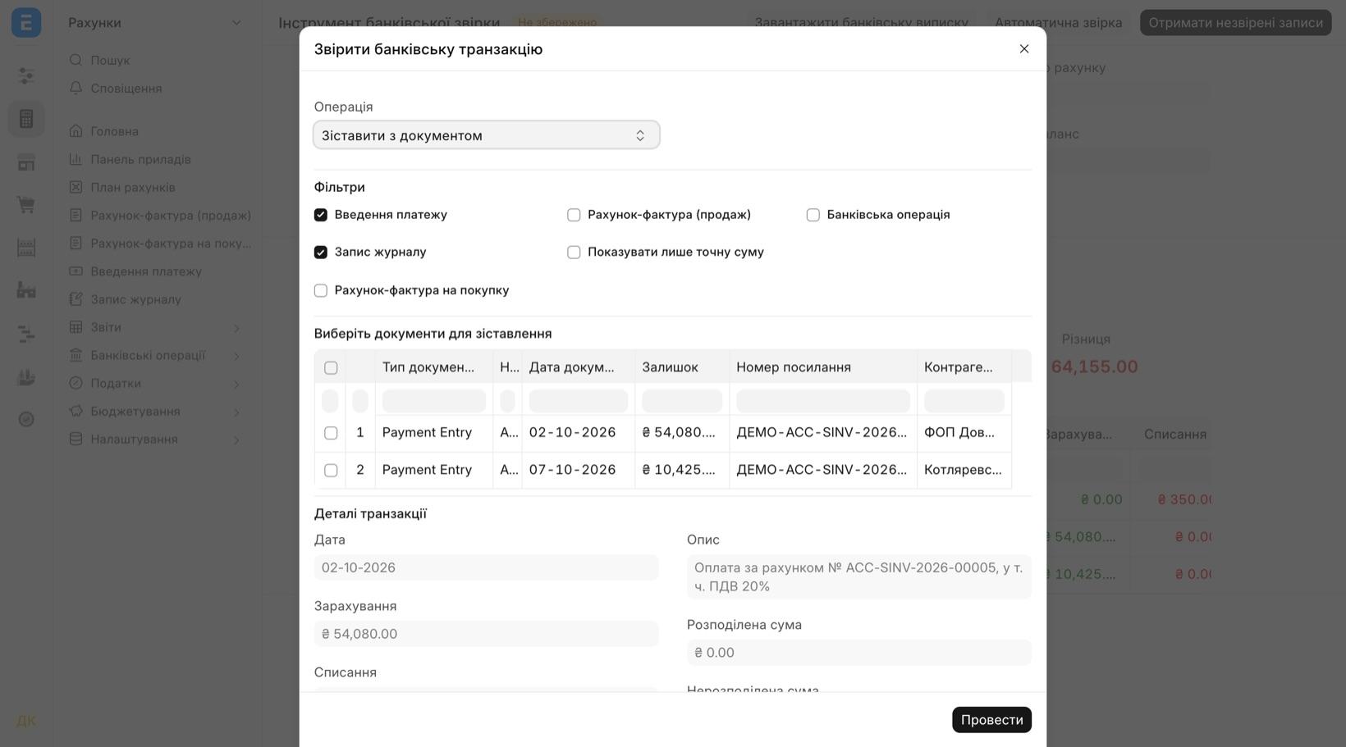Click the blue app logo in the rail

26,22
